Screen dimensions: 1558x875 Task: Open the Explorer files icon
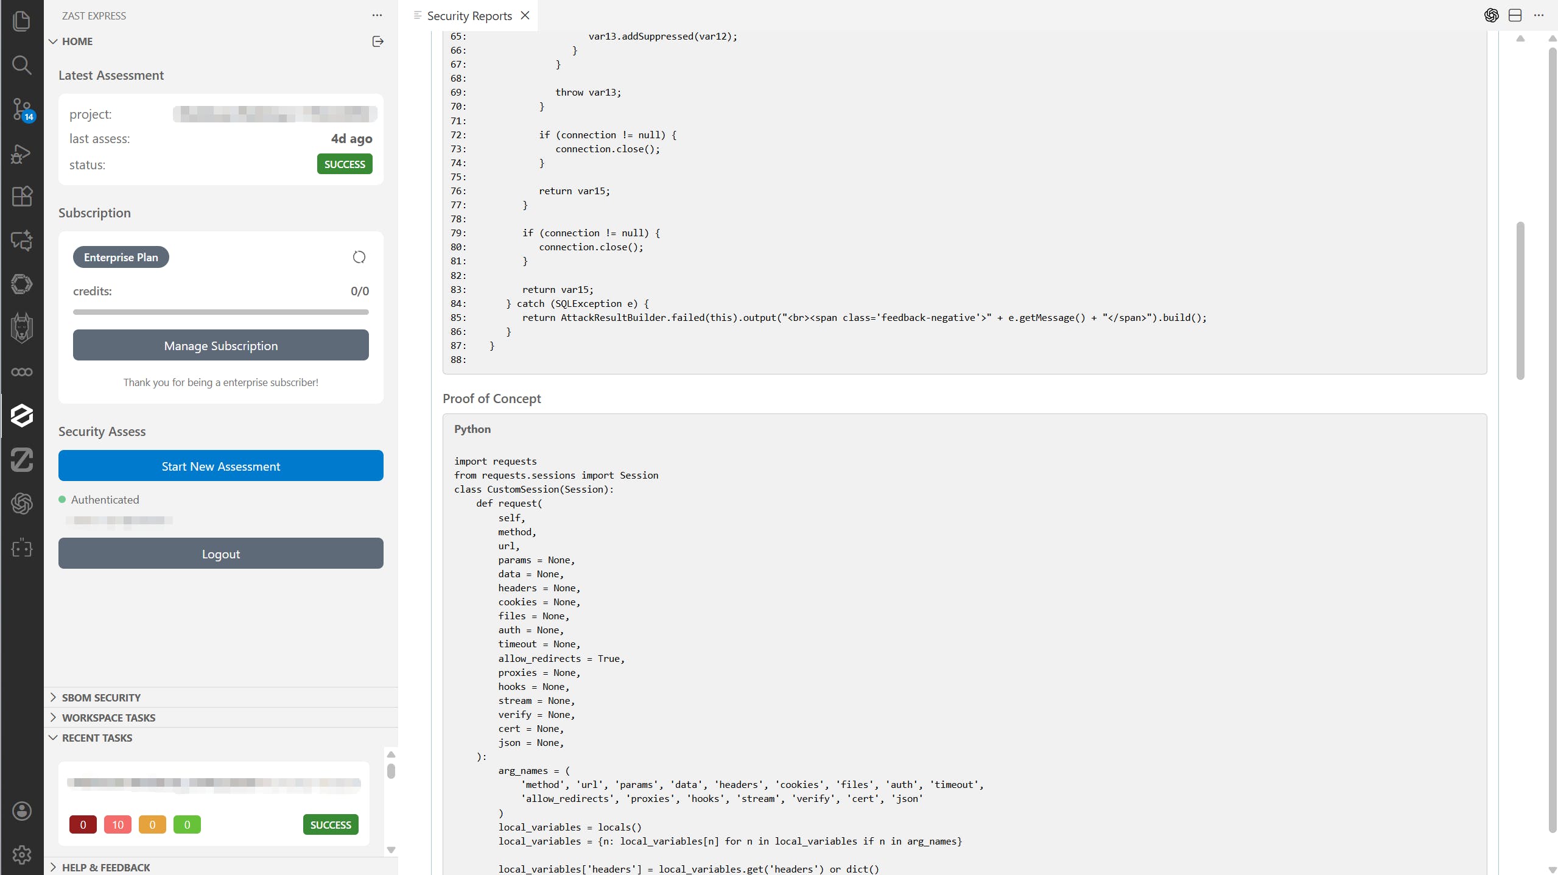(21, 21)
